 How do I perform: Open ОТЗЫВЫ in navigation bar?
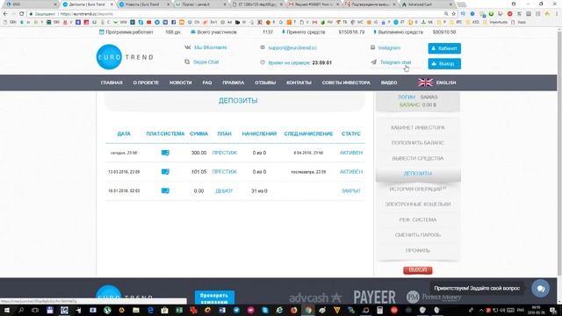pos(265,83)
